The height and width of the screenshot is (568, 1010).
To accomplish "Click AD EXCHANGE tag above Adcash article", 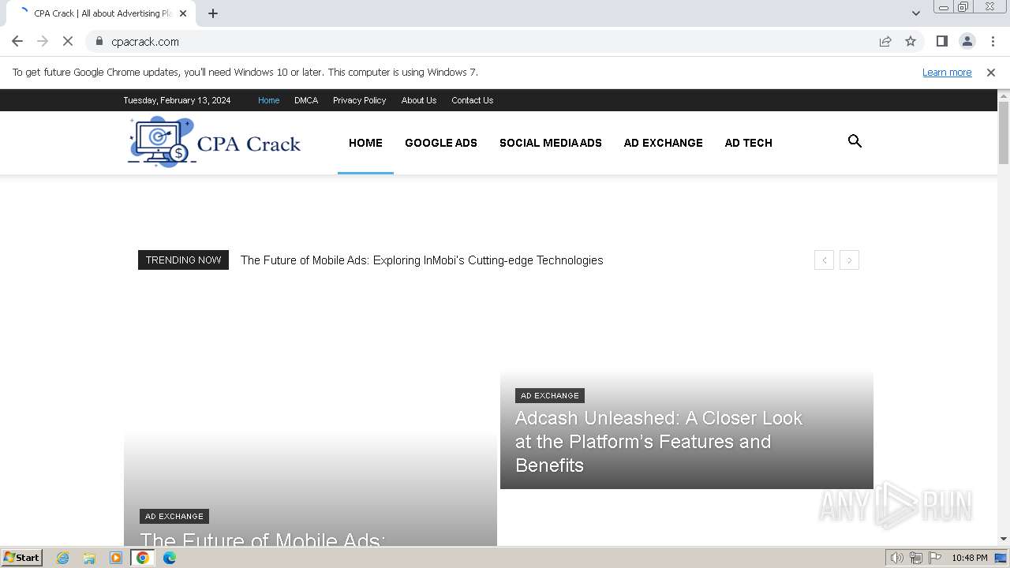I will pos(550,395).
